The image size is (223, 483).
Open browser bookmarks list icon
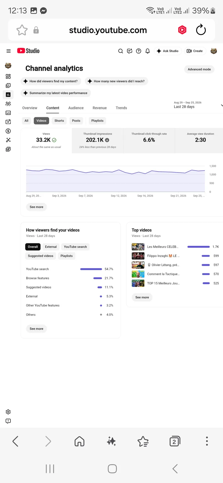click(143, 441)
